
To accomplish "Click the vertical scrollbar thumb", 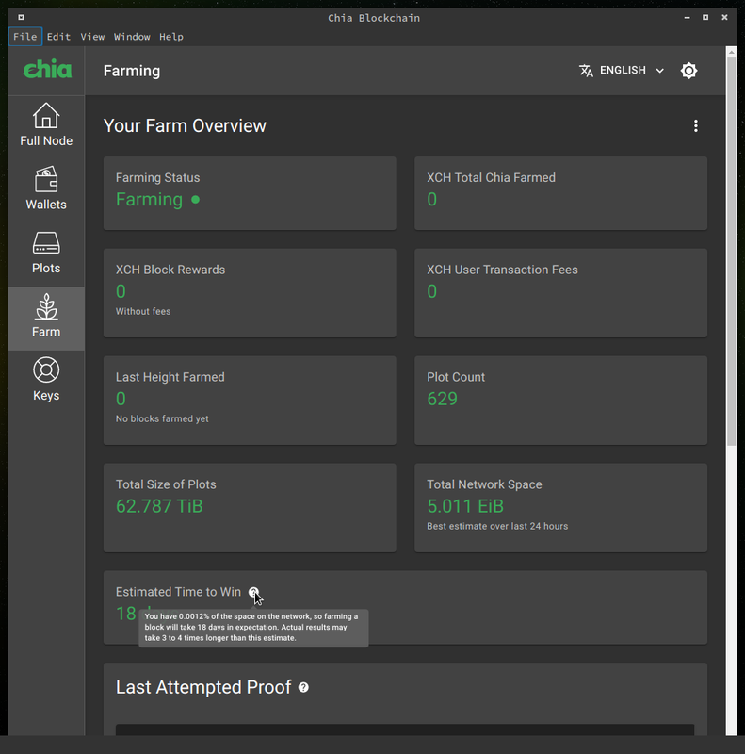I will [731, 251].
